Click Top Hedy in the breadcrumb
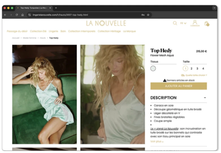The image size is (221, 153). point(54,38)
